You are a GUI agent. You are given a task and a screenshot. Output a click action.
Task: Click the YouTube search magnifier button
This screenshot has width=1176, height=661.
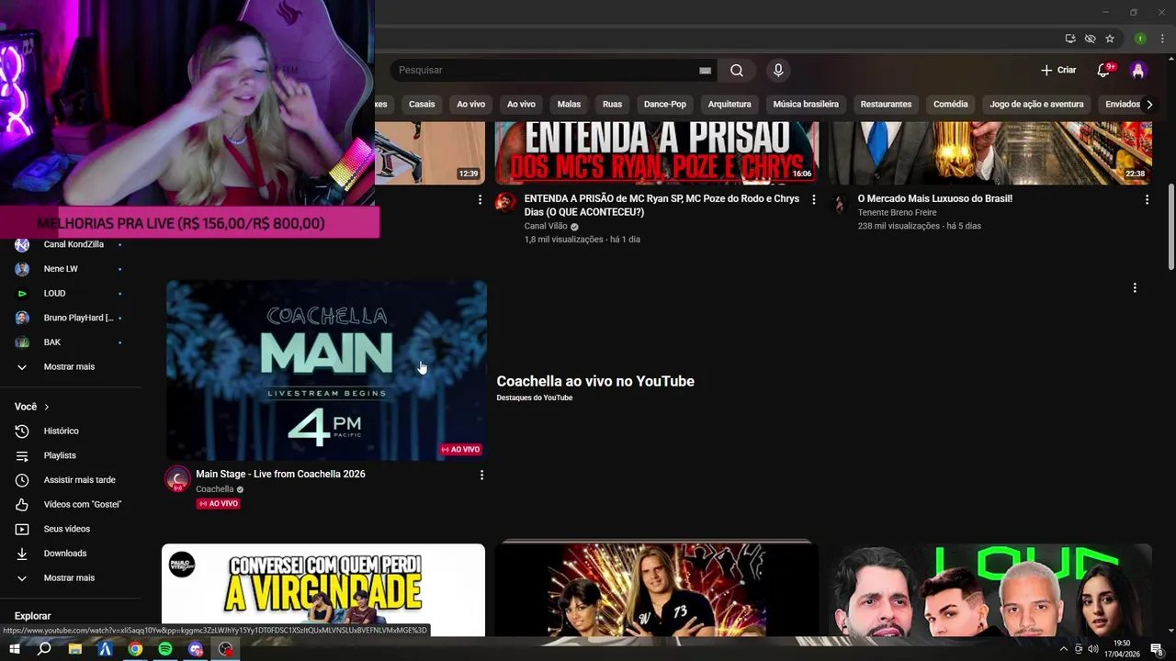point(737,71)
